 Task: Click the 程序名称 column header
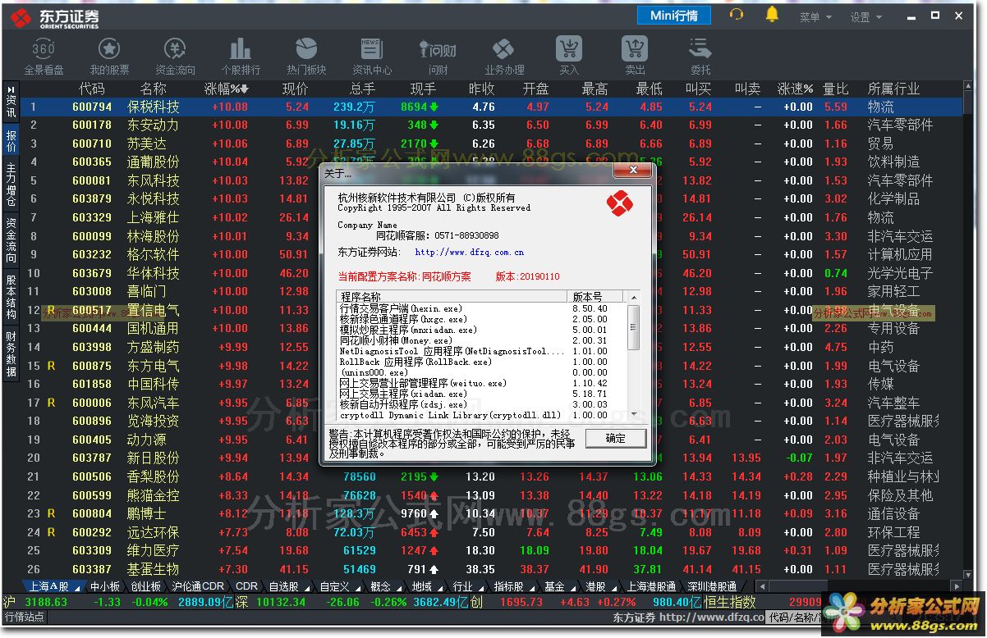452,297
